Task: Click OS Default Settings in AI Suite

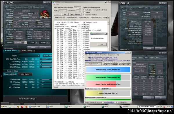Action: coord(27,99)
